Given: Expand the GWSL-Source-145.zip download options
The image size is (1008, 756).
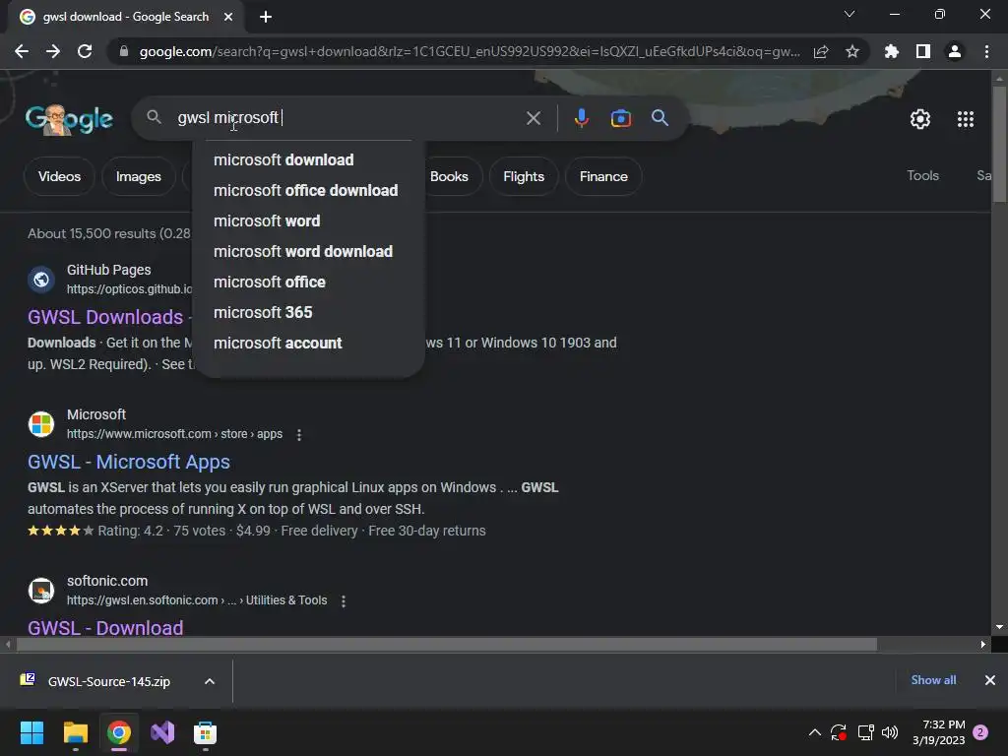Looking at the screenshot, I should pyautogui.click(x=210, y=681).
